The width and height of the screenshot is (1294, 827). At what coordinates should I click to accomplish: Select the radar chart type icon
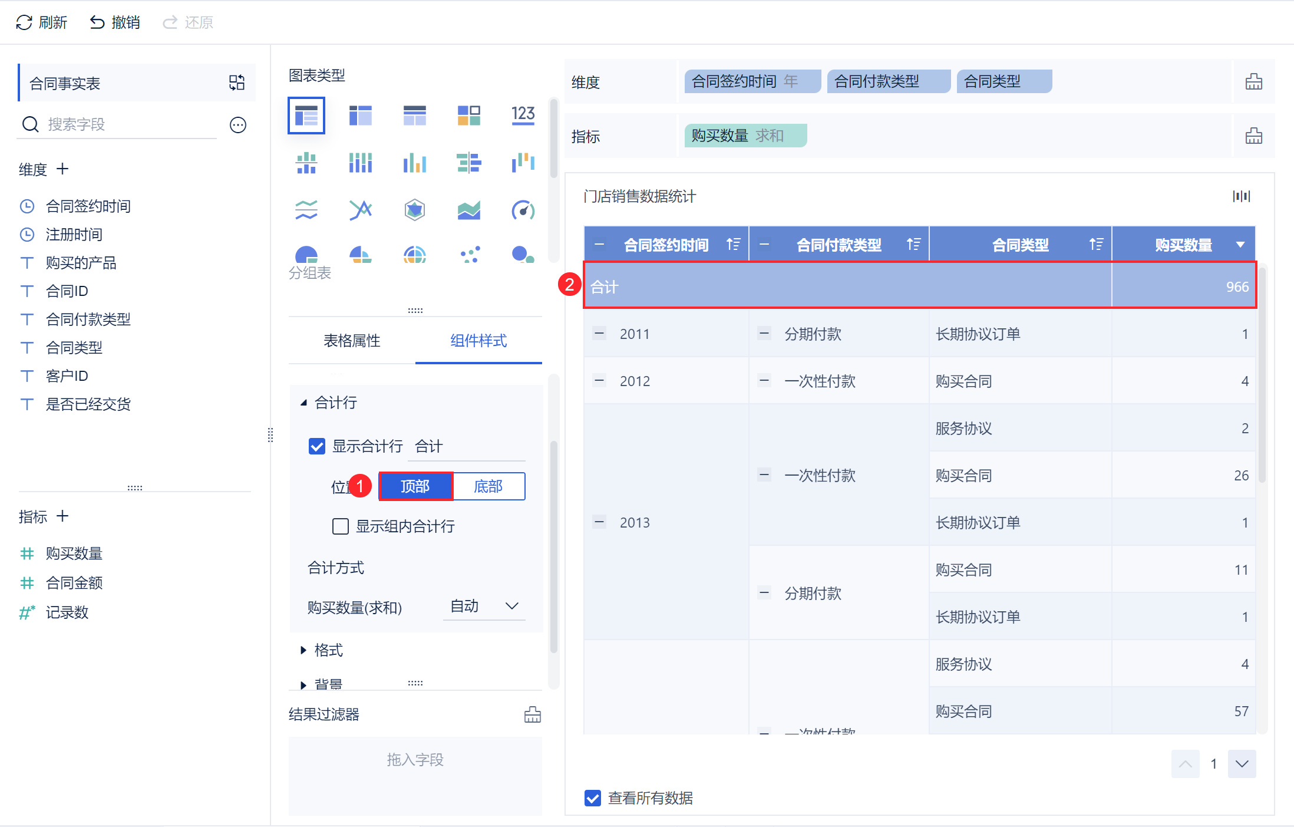415,210
